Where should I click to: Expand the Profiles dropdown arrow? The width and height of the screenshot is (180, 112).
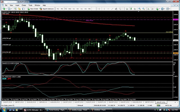click(x=11, y=9)
